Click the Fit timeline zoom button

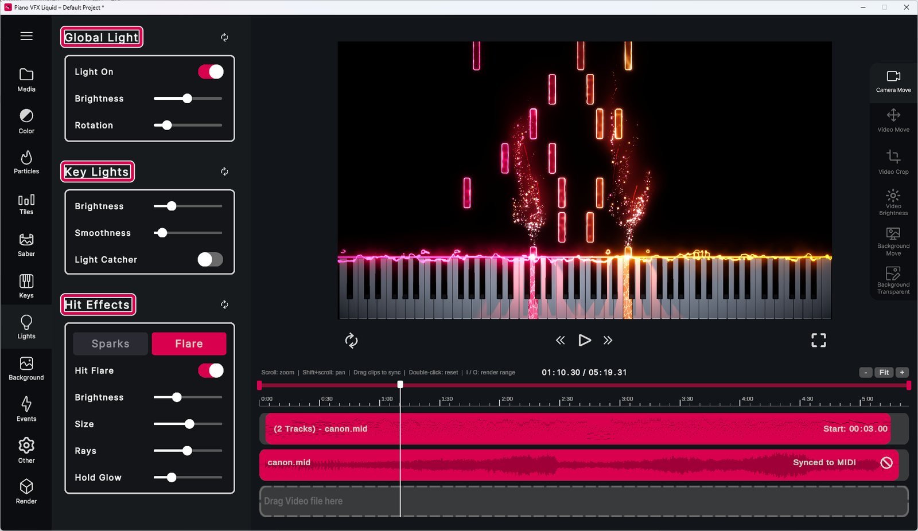[884, 373]
